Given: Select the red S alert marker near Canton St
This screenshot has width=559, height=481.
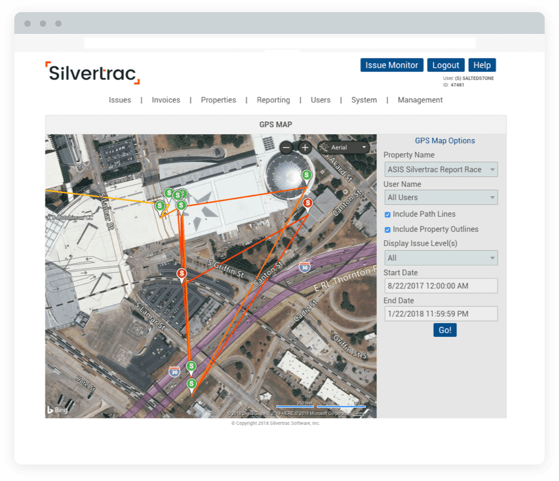Looking at the screenshot, I should point(307,203).
